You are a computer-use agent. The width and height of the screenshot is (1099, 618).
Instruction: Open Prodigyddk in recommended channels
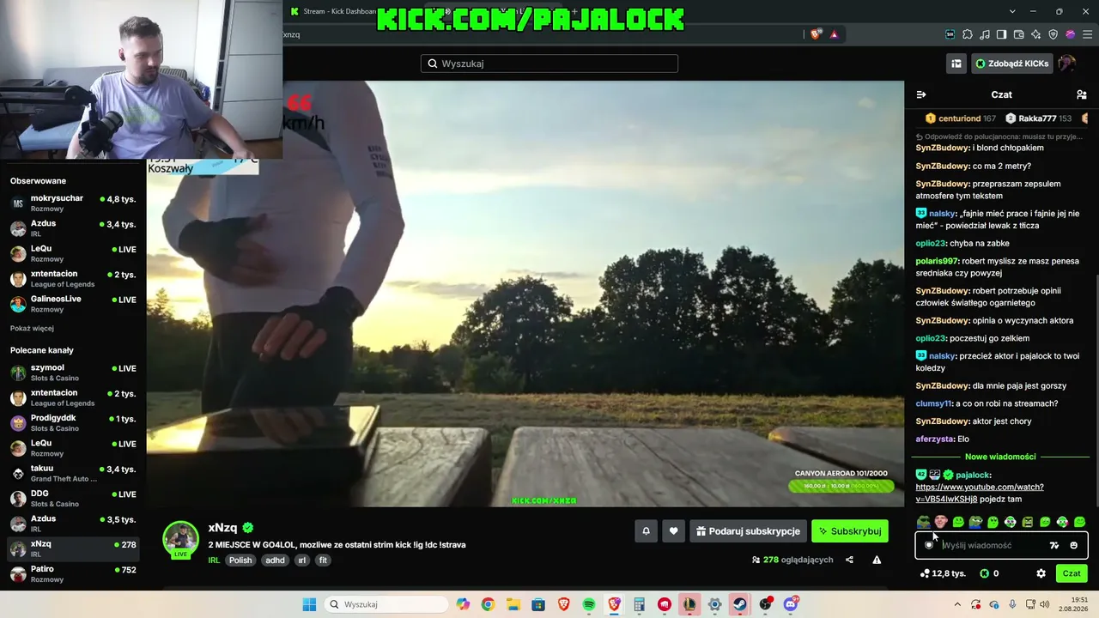[73, 422]
